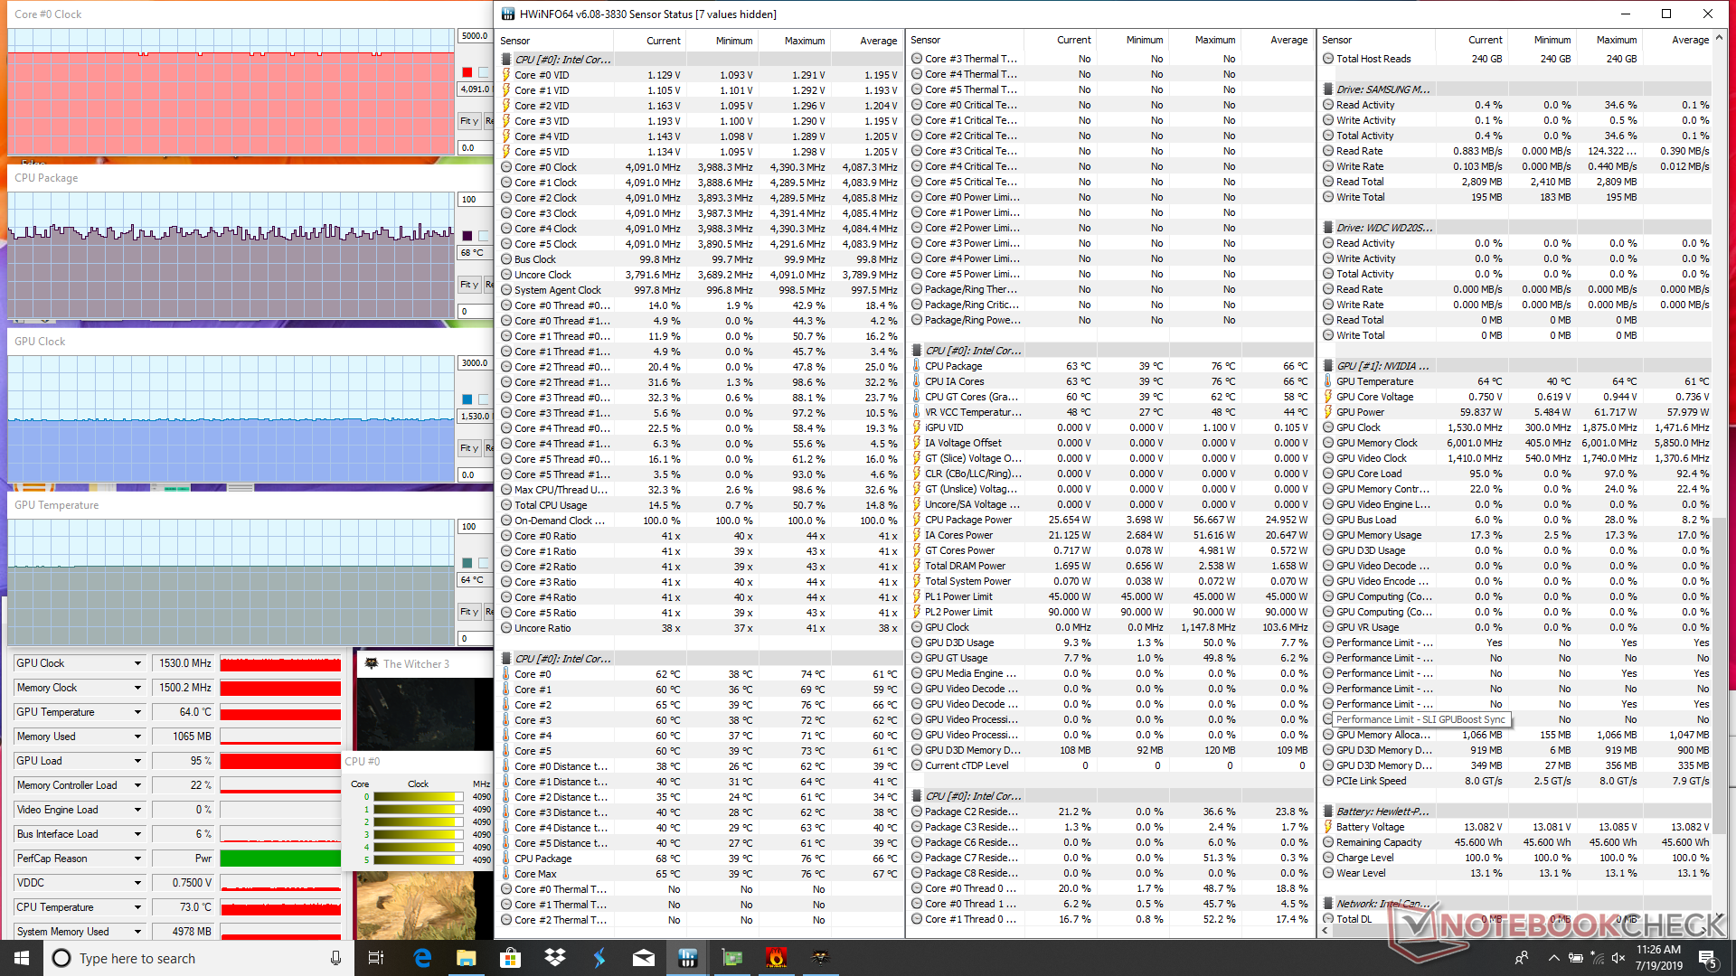Viewport: 1736px width, 976px height.
Task: Click blue color swatch on GPU Clock graph
Action: 467,399
